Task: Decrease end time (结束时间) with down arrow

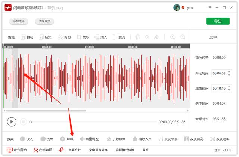Action: coord(229,90)
